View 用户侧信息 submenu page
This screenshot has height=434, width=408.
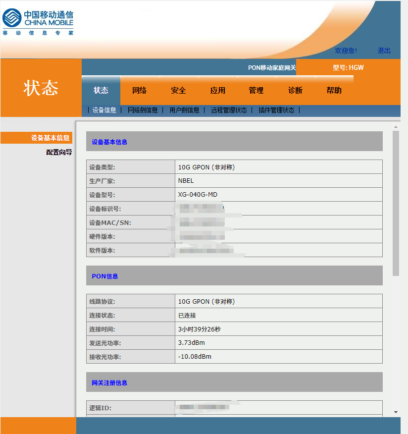(x=184, y=110)
